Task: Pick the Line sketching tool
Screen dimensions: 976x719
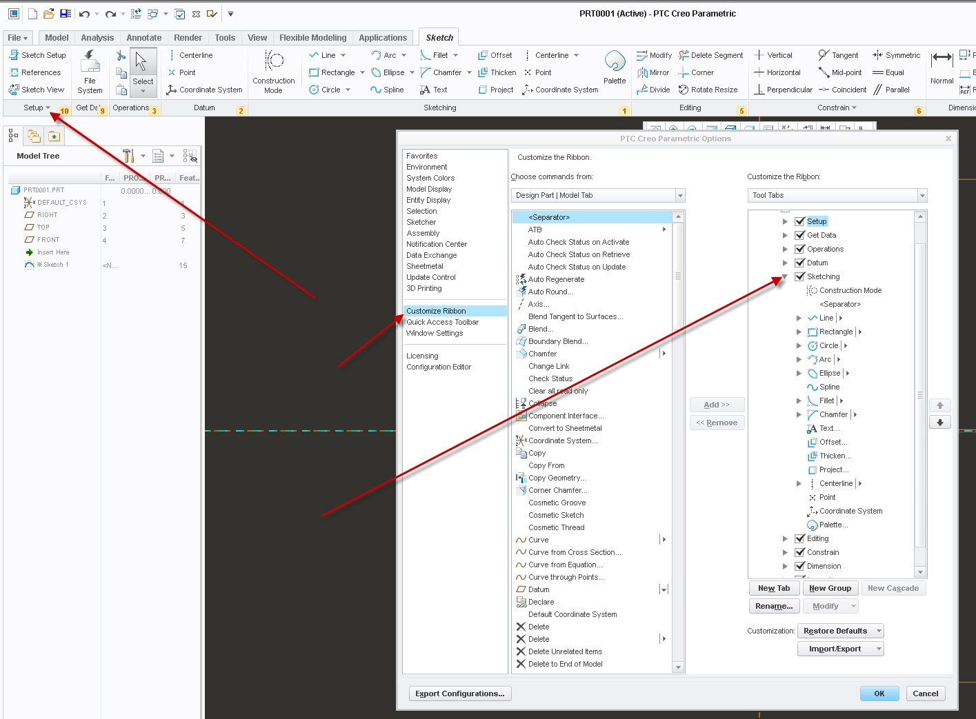Action: pyautogui.click(x=322, y=55)
